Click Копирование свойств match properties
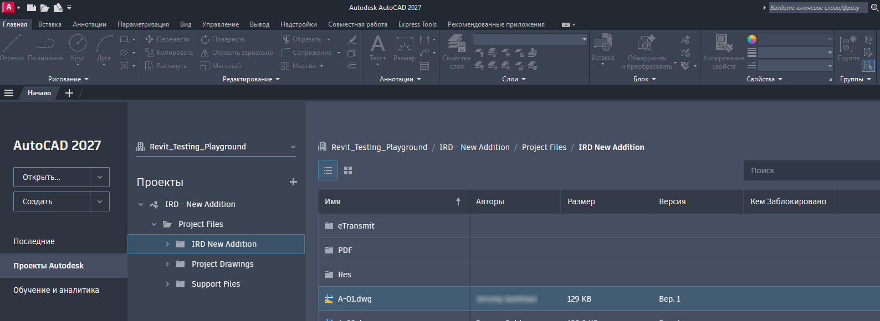 tap(724, 51)
